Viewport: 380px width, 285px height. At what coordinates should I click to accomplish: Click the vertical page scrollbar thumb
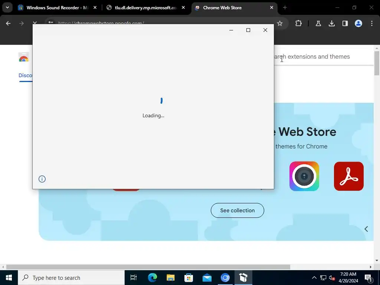click(377, 63)
